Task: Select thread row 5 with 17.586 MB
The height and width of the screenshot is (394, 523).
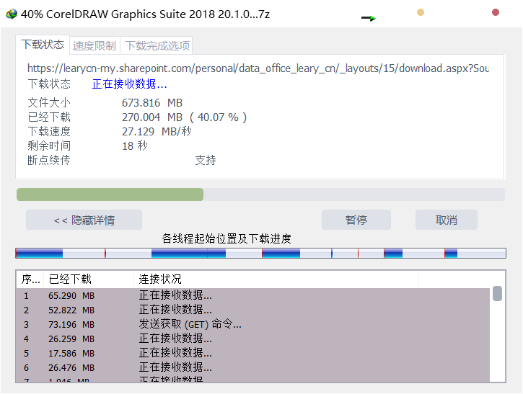Action: click(252, 354)
